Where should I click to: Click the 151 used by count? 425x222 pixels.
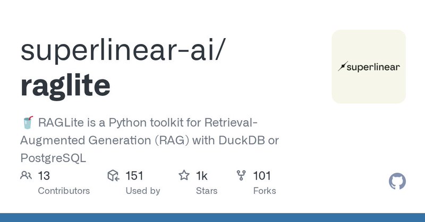(x=135, y=175)
